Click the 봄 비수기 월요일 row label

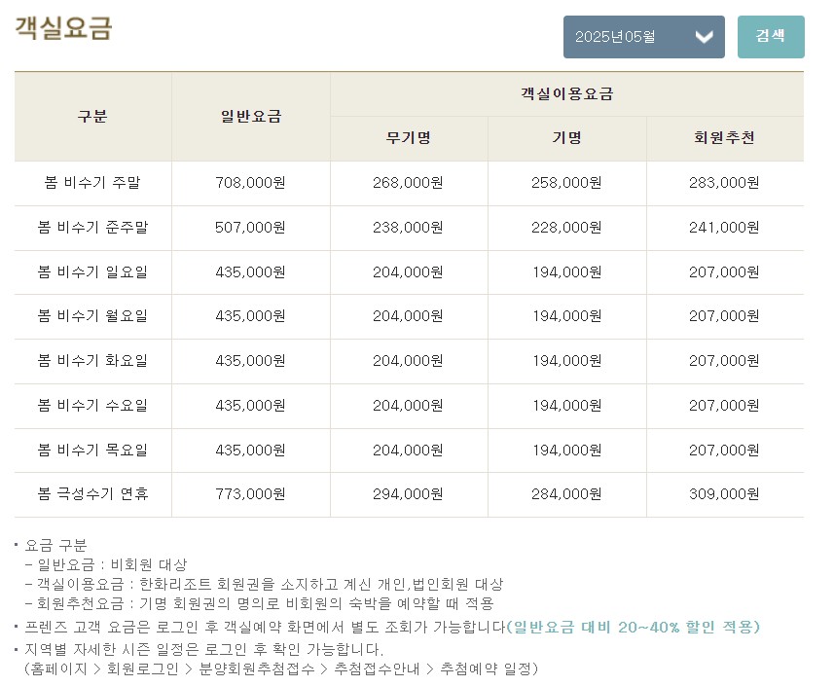point(92,316)
